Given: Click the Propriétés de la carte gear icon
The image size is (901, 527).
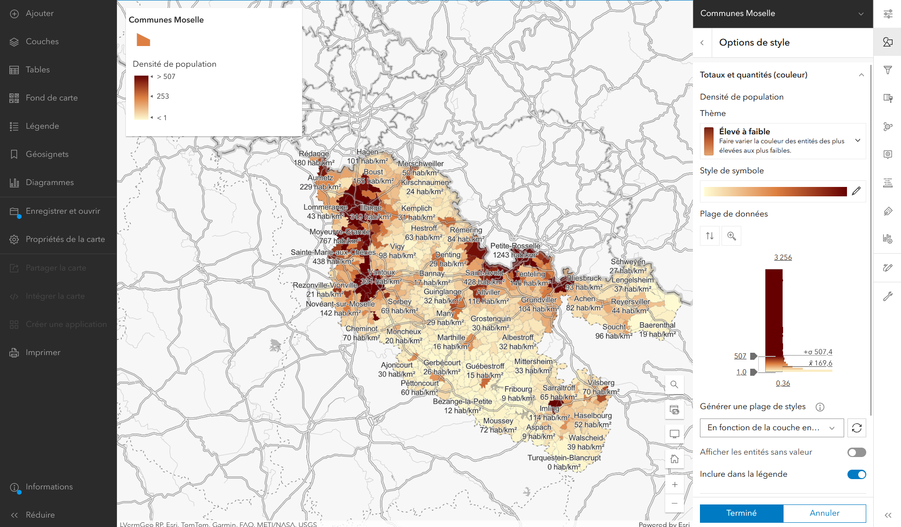Looking at the screenshot, I should coord(15,240).
